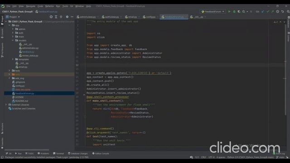Expand External Libraries node

click(x=6, y=105)
